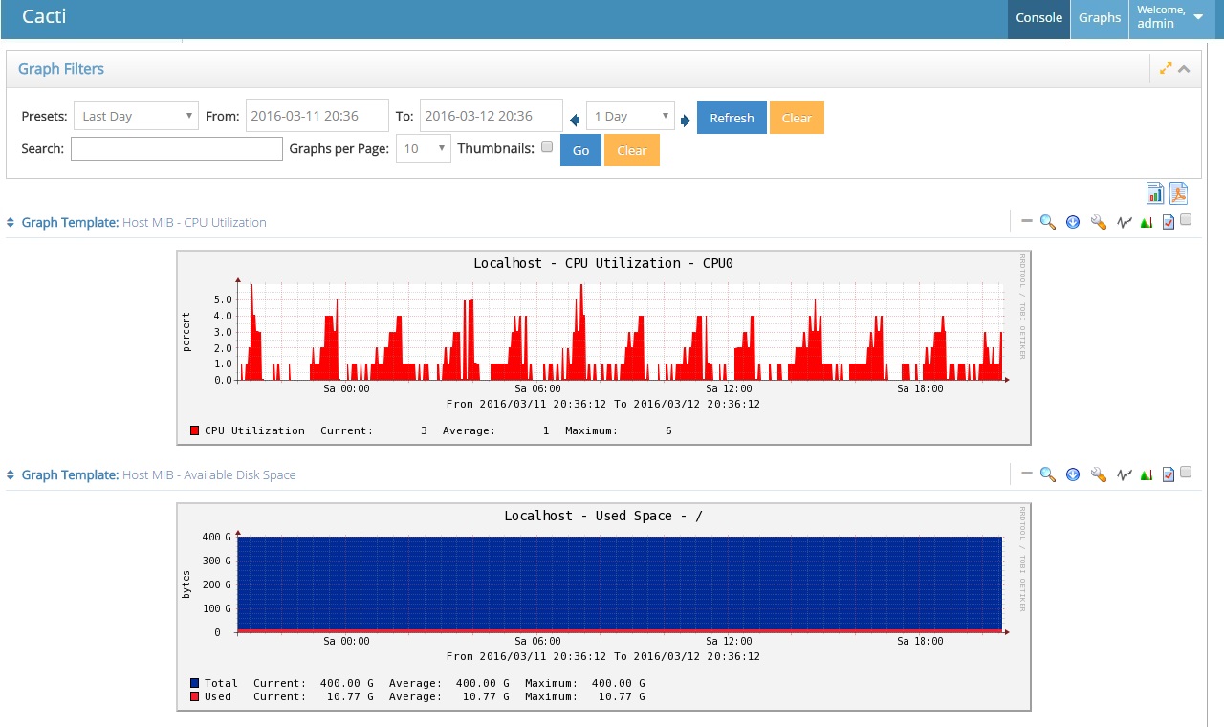This screenshot has width=1224, height=727.
Task: Open the Host MIB - CPU Utilization template link
Action: click(x=194, y=222)
